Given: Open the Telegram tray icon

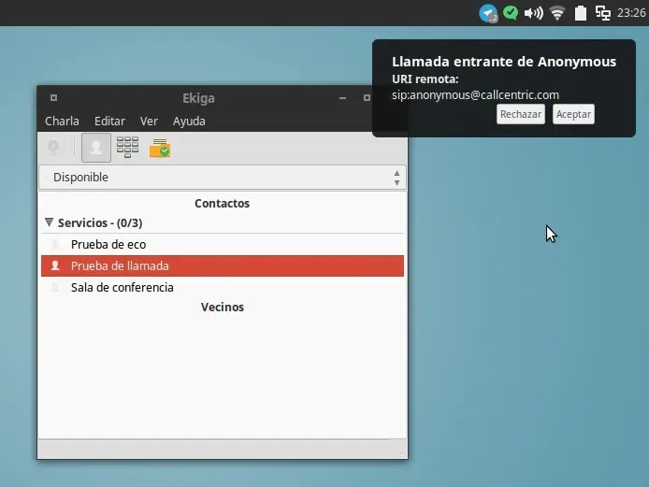Looking at the screenshot, I should pyautogui.click(x=488, y=13).
